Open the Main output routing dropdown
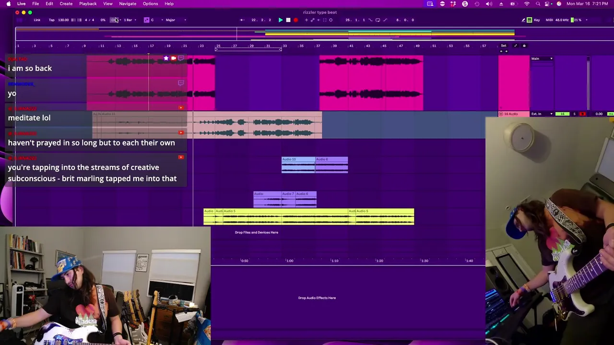Viewport: 614px width, 345px height. pyautogui.click(x=542, y=58)
